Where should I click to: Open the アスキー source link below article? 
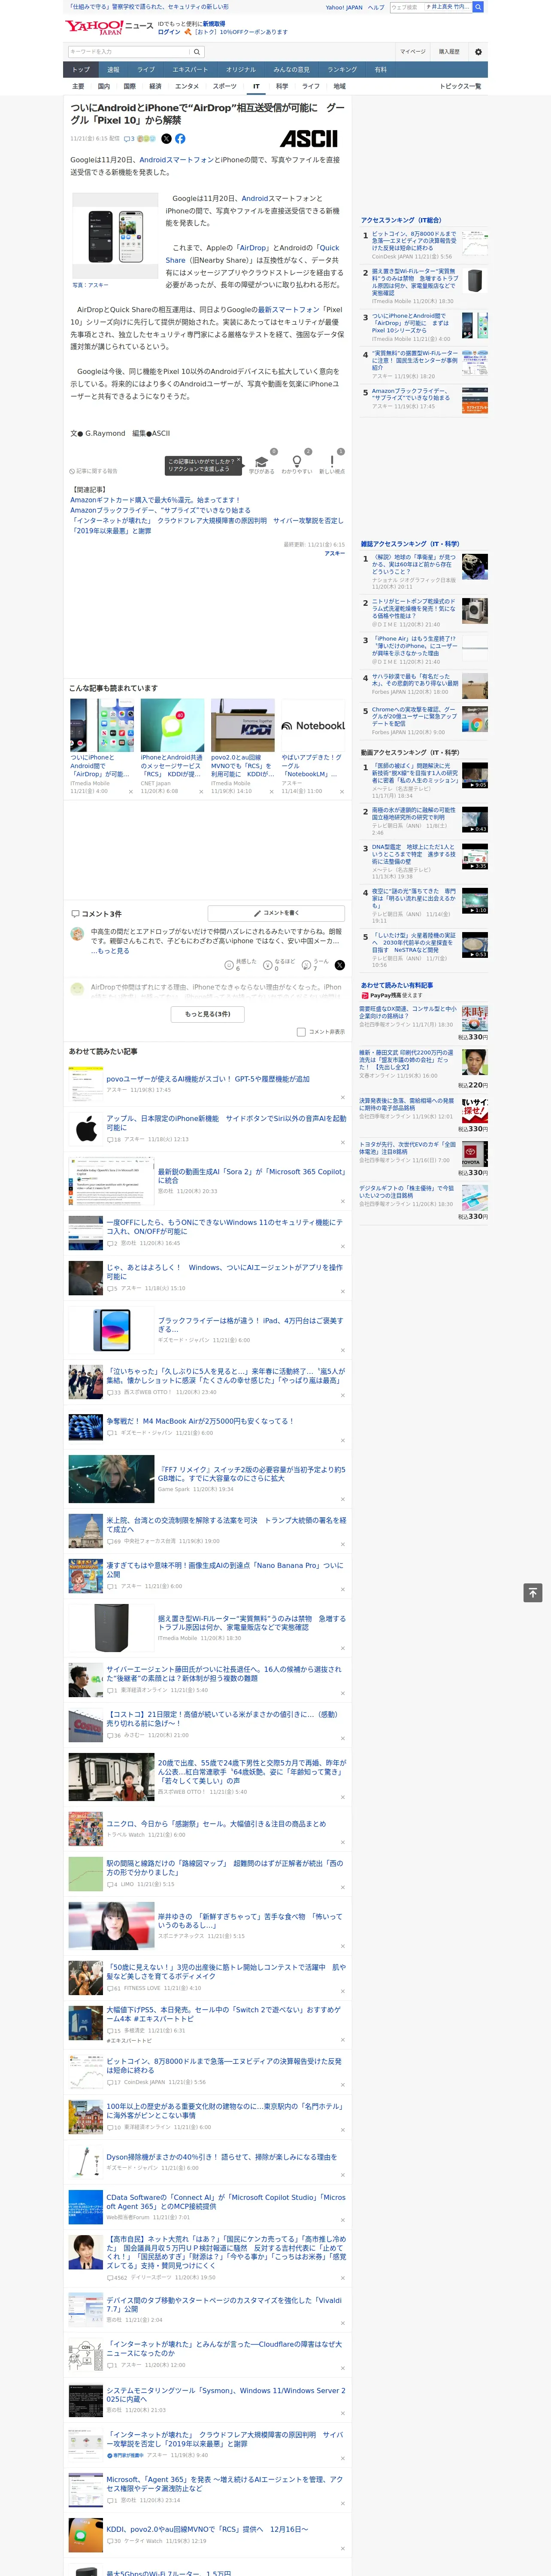tap(335, 553)
